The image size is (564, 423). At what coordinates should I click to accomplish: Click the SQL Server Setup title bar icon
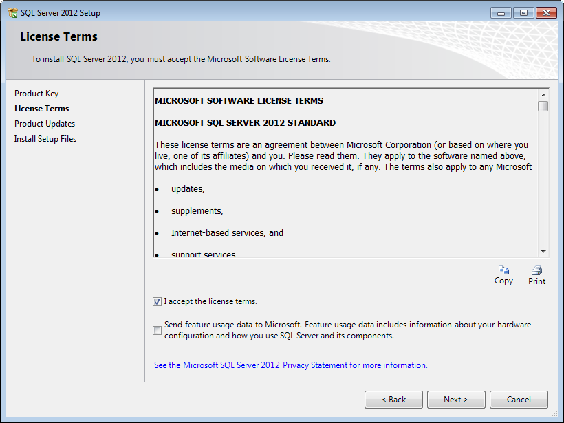[x=13, y=13]
